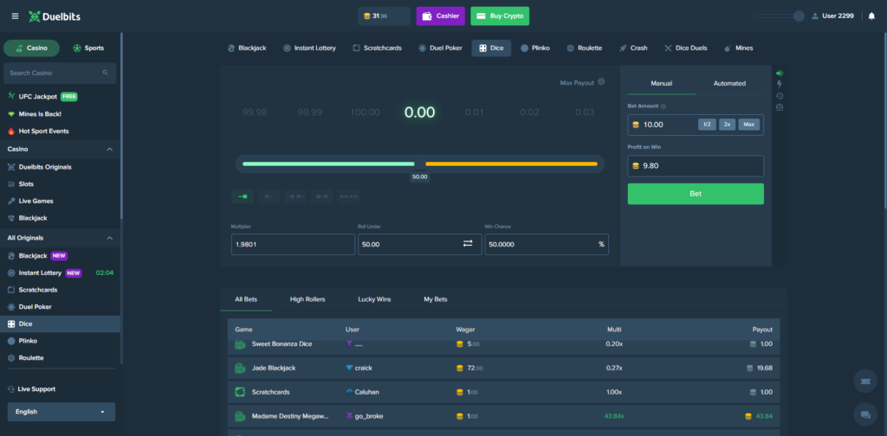Click the Multiplier input field
Viewport: 887px width, 436px height.
pos(293,245)
